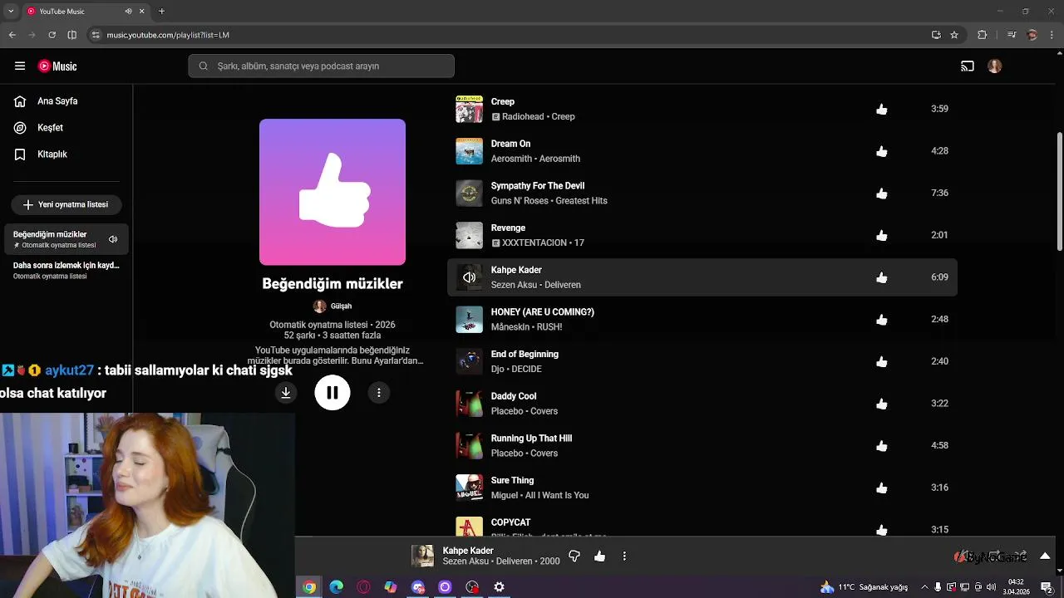Unlike Sympathy For The Devil
Image resolution: width=1064 pixels, height=598 pixels.
click(882, 194)
